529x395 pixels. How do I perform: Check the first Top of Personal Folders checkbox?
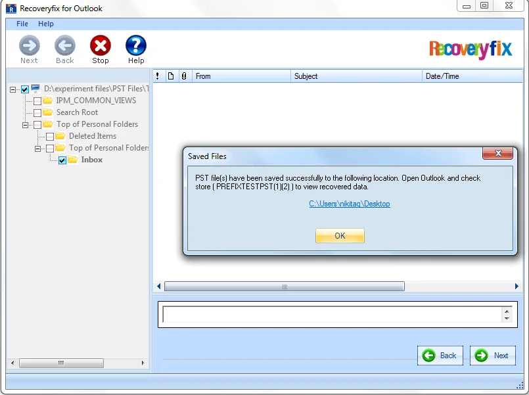click(37, 125)
